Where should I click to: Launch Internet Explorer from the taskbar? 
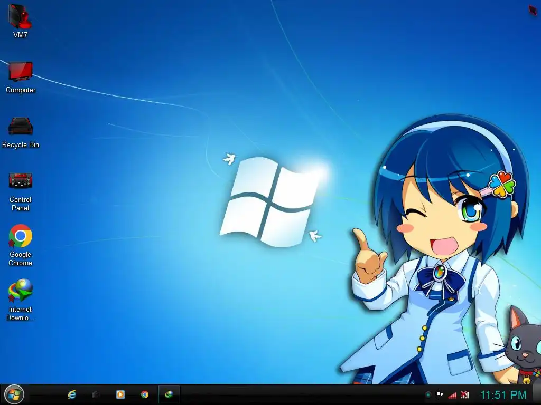(x=72, y=394)
